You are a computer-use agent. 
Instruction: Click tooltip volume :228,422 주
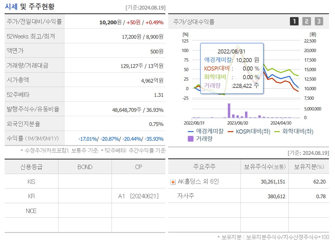click(x=245, y=86)
